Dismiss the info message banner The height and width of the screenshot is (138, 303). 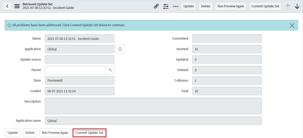point(292,25)
